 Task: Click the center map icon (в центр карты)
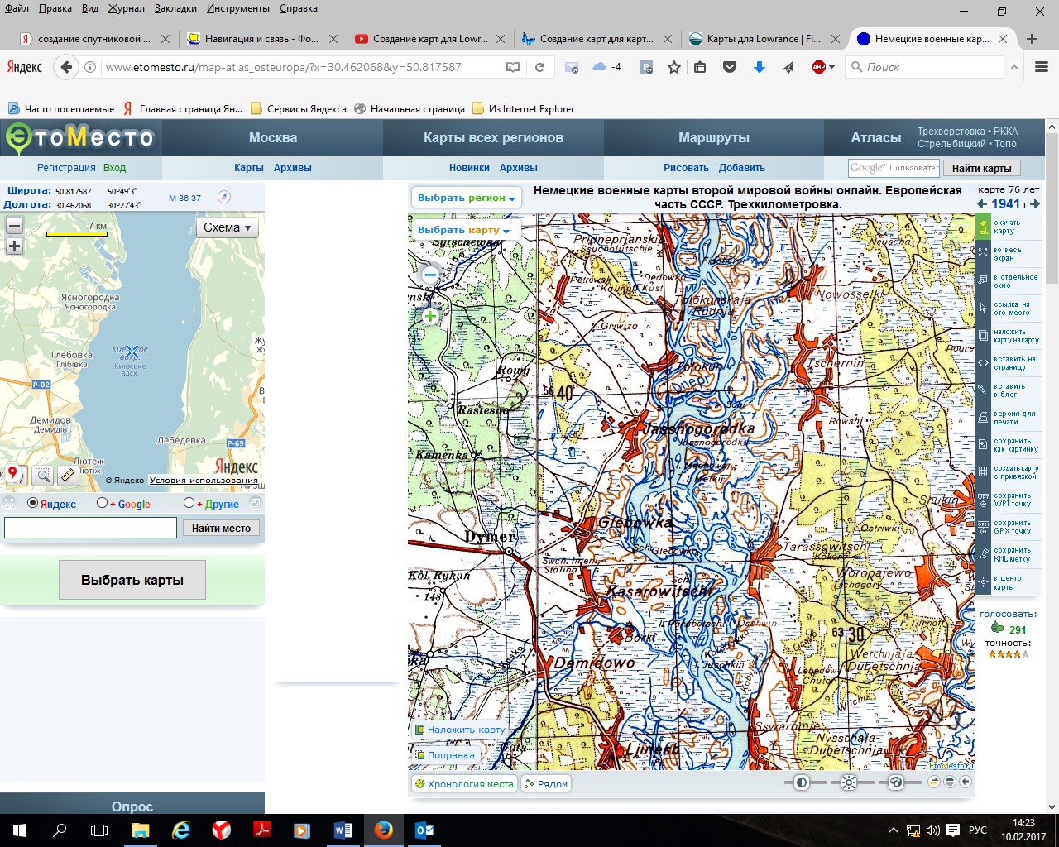[x=983, y=582]
